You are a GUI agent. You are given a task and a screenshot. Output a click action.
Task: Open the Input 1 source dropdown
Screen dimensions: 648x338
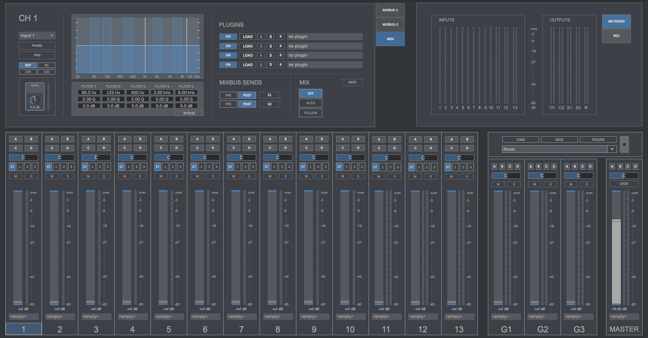point(37,36)
